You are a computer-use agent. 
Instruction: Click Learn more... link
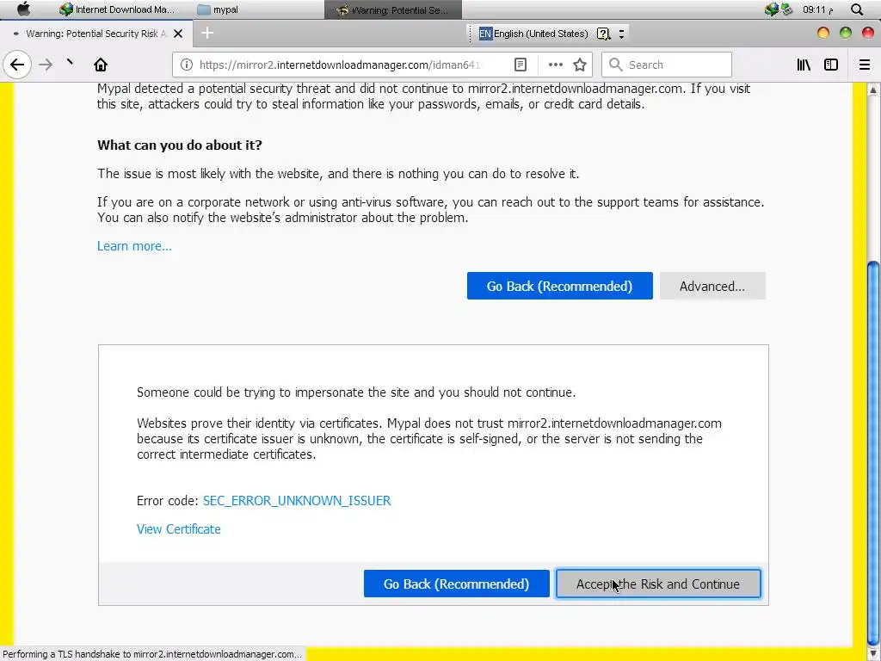pyautogui.click(x=134, y=246)
